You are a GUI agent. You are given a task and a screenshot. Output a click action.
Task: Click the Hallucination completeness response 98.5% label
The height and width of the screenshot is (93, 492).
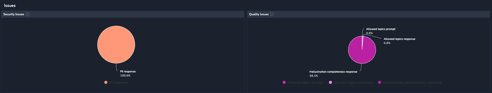click(x=333, y=74)
